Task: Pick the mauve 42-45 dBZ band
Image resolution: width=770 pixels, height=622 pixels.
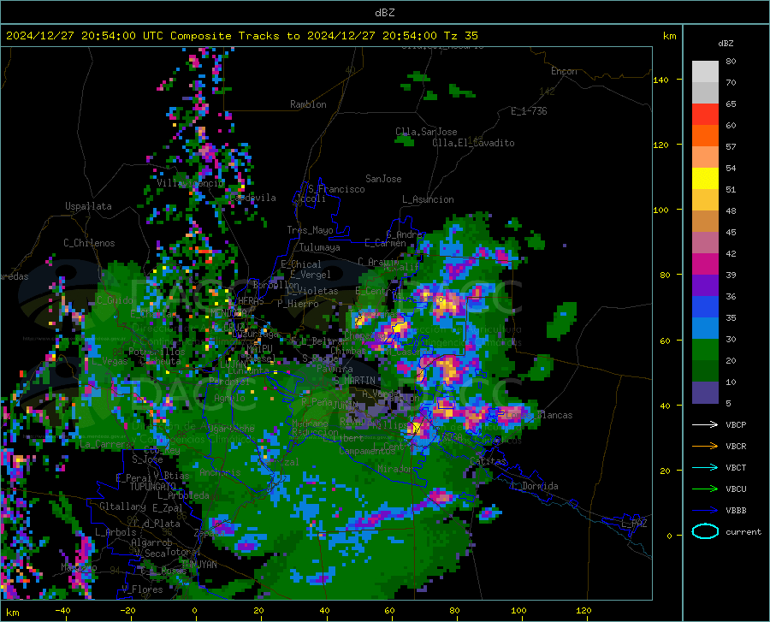Action: [705, 243]
